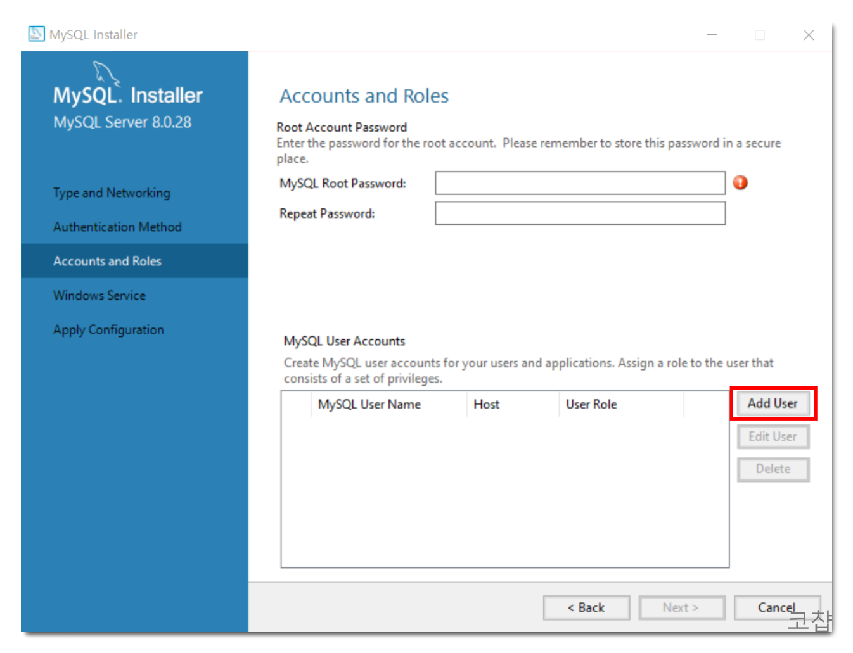Minimize the MySQL Installer window
Viewport: 853px width, 653px height.
point(712,35)
